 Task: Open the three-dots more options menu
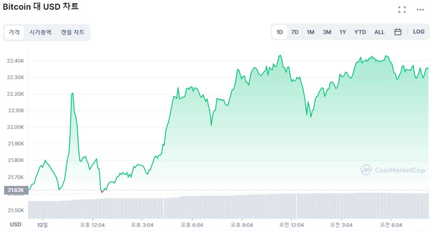(420, 10)
